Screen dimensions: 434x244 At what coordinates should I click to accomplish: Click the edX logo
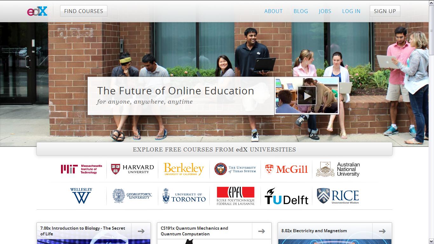click(x=37, y=11)
